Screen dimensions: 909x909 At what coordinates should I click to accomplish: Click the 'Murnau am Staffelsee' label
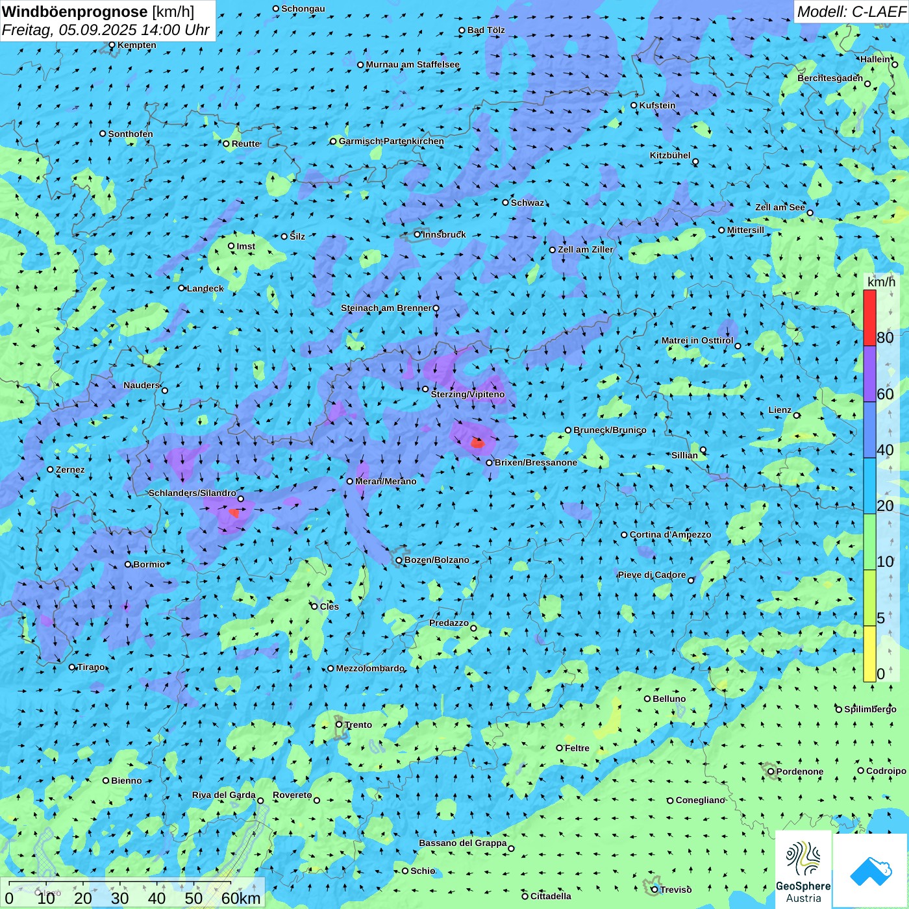[x=412, y=64]
